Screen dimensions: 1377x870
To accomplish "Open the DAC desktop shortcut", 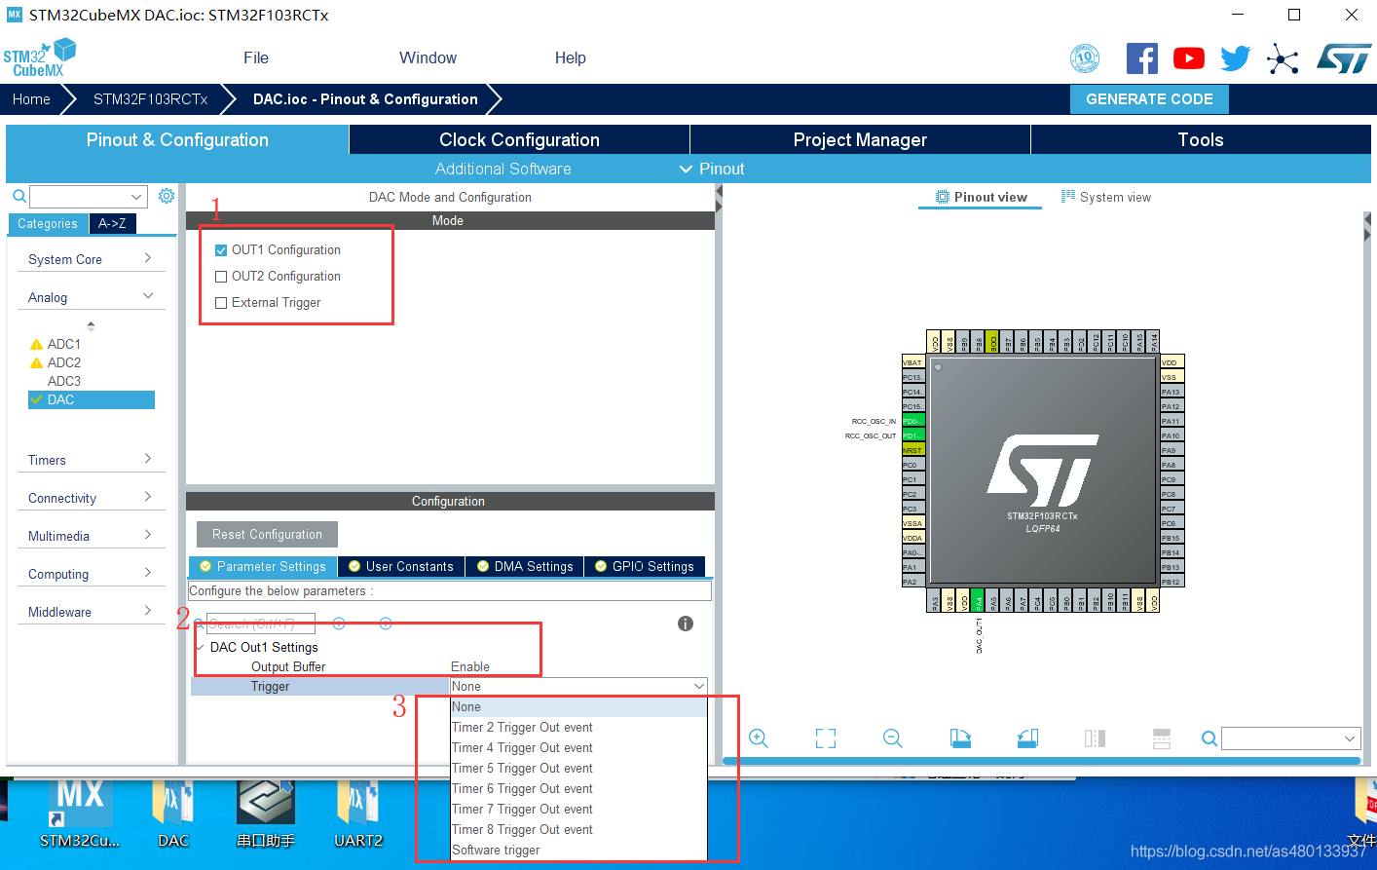I will click(x=173, y=813).
